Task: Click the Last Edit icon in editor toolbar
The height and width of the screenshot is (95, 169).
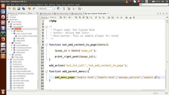Action: point(61,17)
